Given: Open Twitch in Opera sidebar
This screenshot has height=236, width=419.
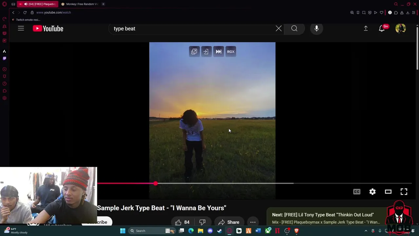Looking at the screenshot, I should coord(5,58).
